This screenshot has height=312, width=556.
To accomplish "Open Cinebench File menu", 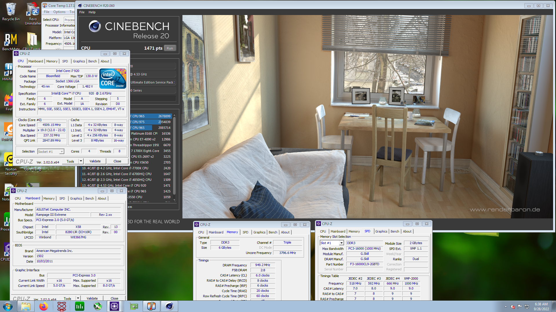I will 82,12.
